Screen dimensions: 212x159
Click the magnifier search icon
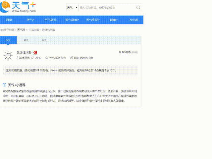pos(138,8)
